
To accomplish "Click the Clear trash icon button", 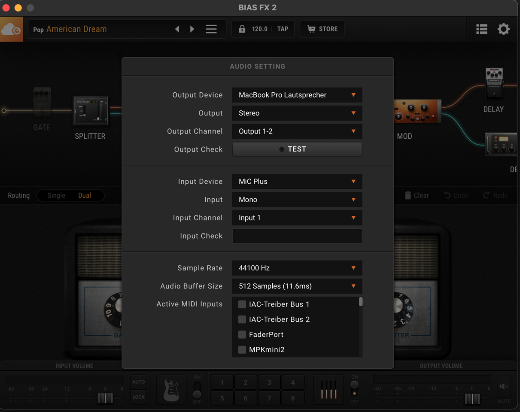I will (417, 195).
